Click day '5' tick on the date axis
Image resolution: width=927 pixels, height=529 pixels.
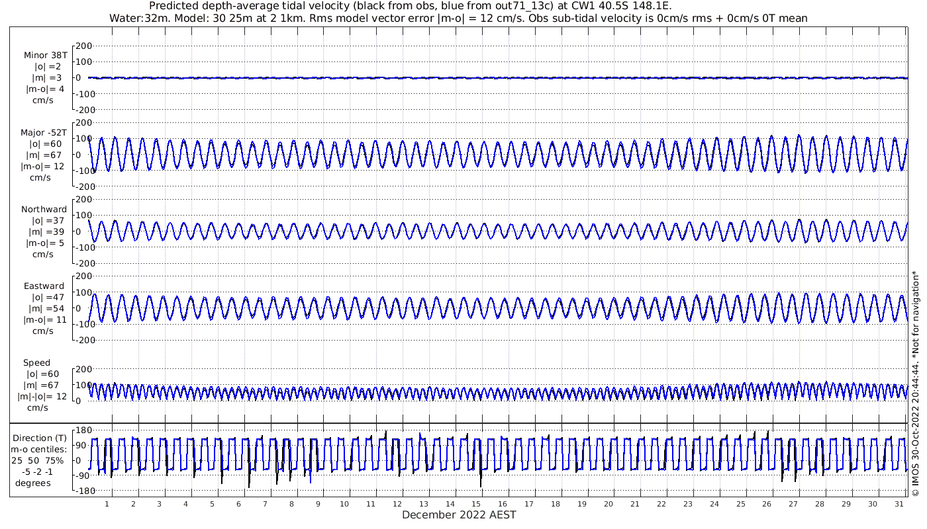tap(212, 504)
